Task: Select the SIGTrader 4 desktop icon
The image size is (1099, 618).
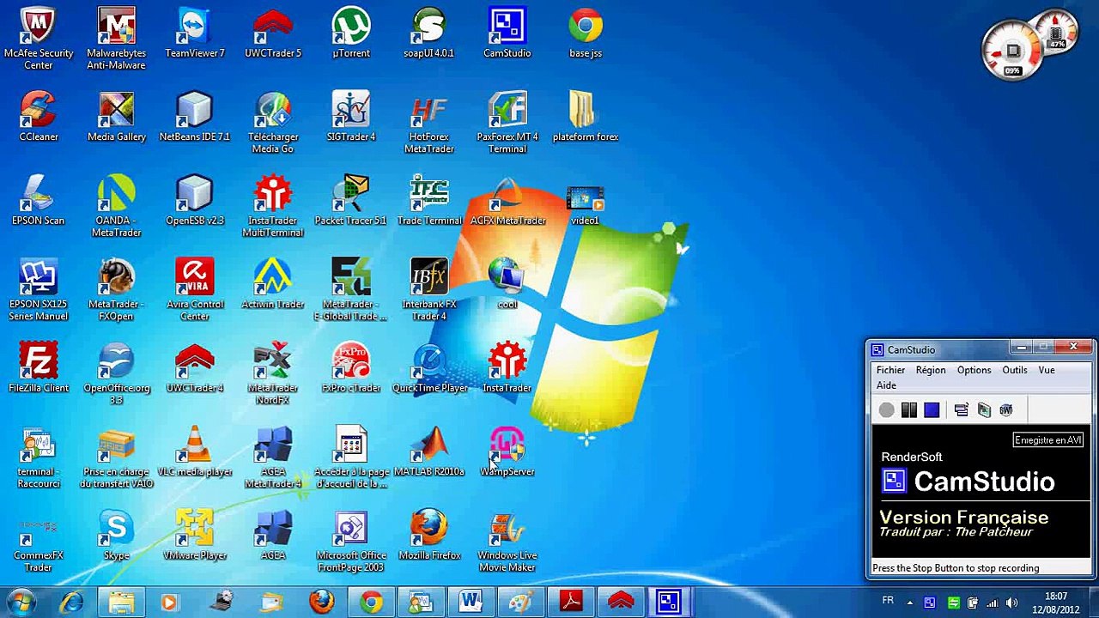Action: 351,117
